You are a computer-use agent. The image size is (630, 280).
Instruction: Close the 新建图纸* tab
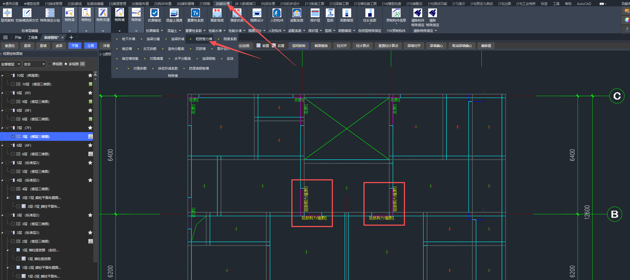pyautogui.click(x=63, y=37)
